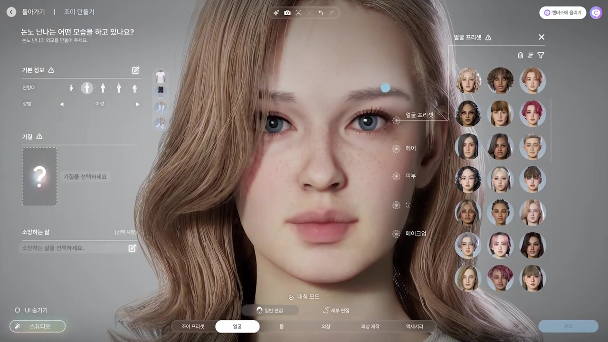Select the highlighted second age group icon
This screenshot has height=342, width=608.
pos(87,88)
